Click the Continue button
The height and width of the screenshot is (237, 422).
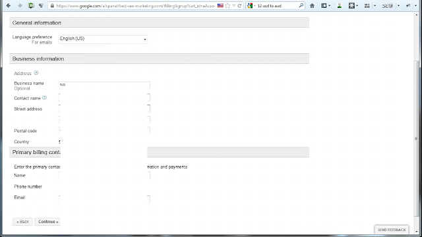pos(47,222)
